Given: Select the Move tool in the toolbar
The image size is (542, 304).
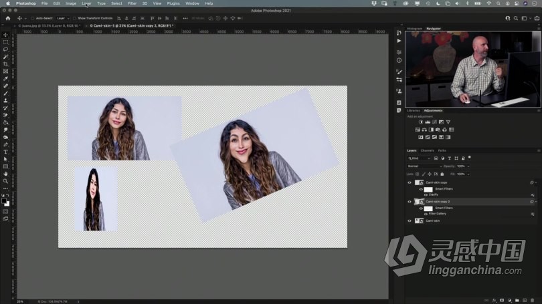Looking at the screenshot, I should 5,35.
